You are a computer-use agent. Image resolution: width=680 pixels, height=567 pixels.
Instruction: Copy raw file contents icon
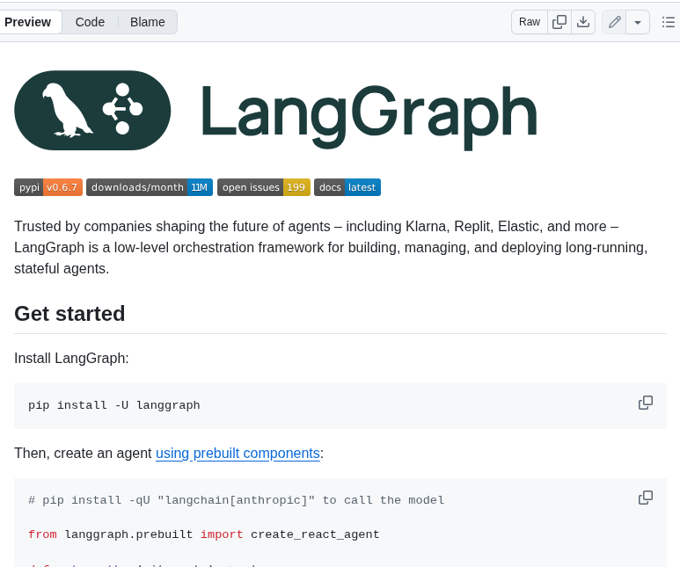click(x=559, y=22)
